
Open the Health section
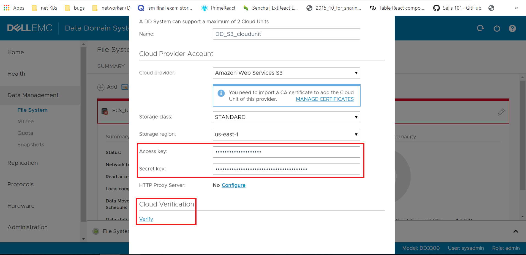(16, 74)
